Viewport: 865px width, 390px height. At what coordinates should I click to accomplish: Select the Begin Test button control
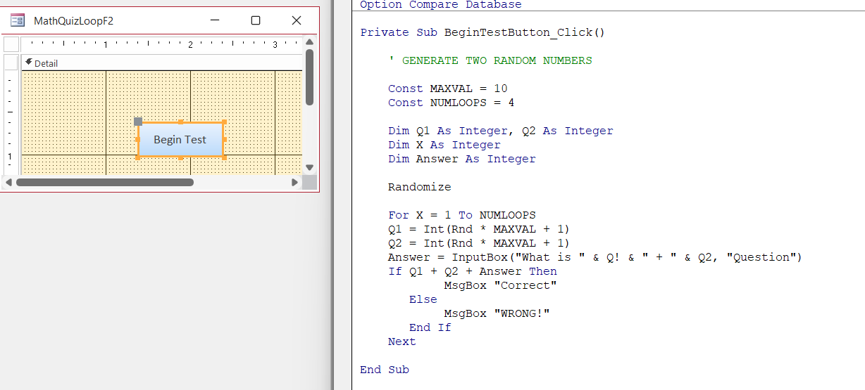[180, 140]
